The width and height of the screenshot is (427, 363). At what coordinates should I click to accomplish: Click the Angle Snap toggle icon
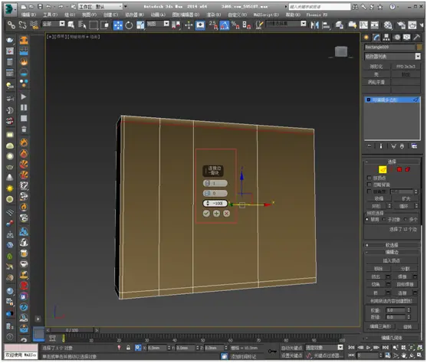[224, 25]
